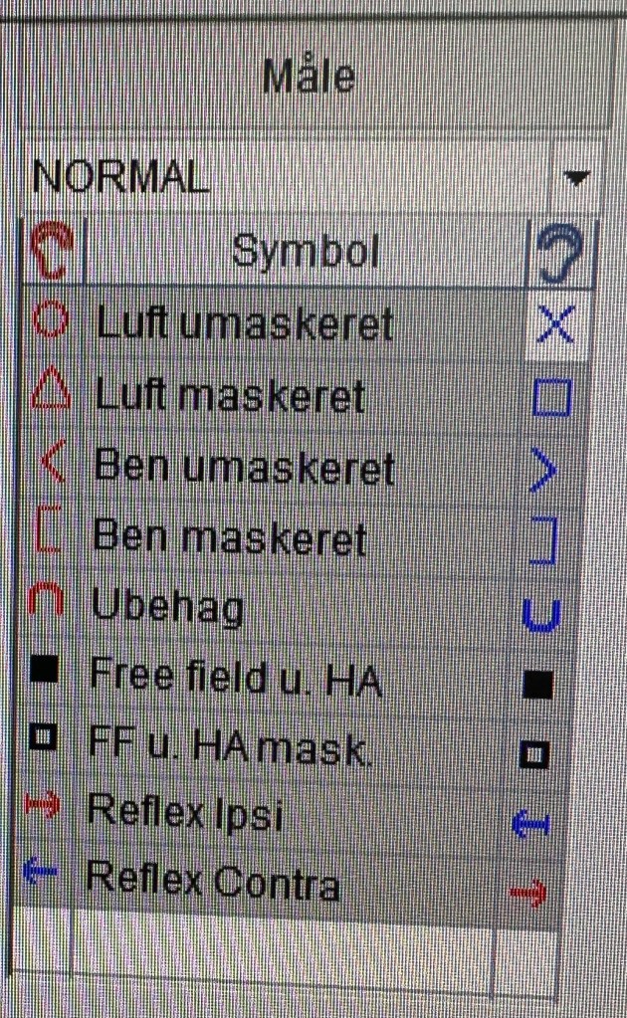Select right hollow square for FF u. HA mask.
The image size is (627, 1018).
pos(535,755)
